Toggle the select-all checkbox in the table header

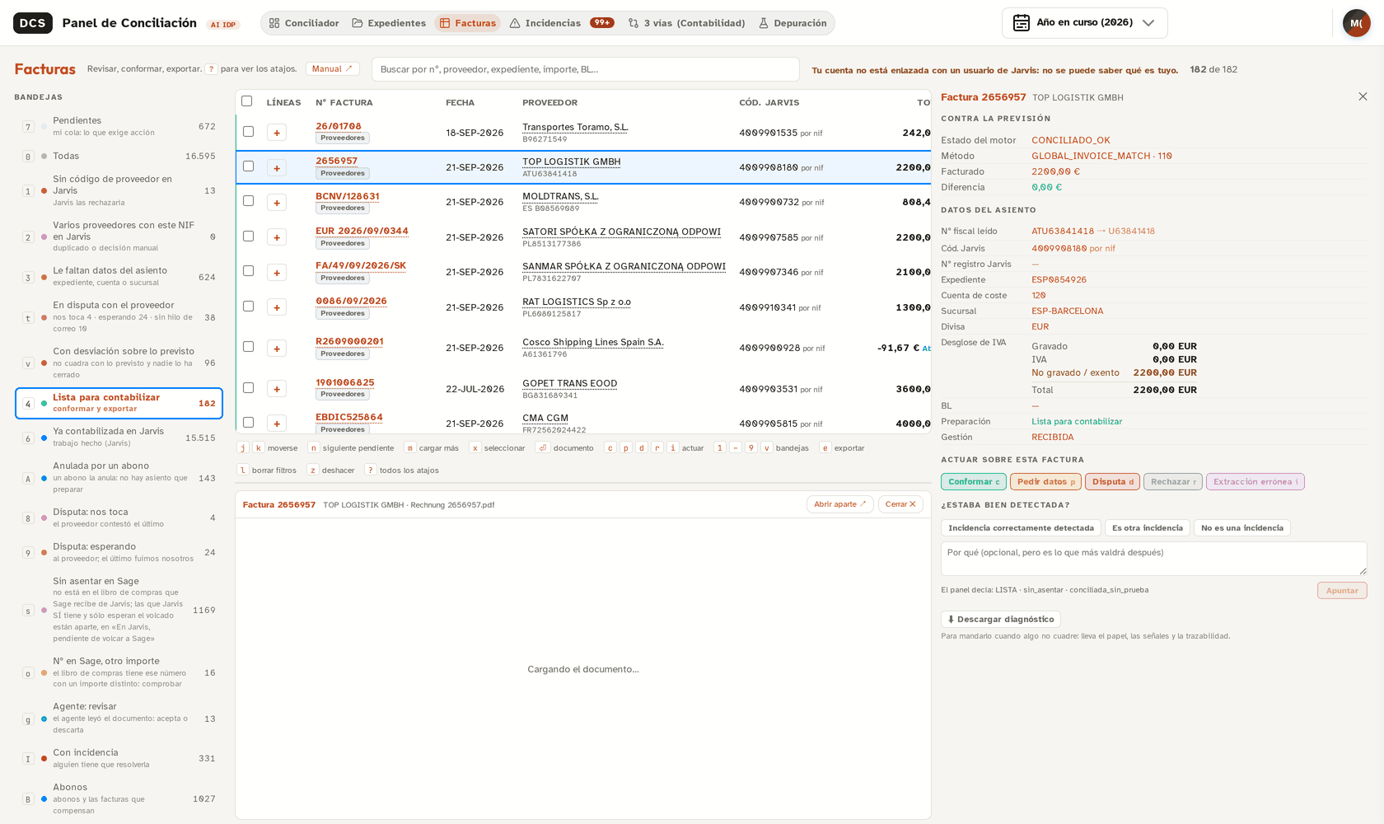click(x=246, y=101)
